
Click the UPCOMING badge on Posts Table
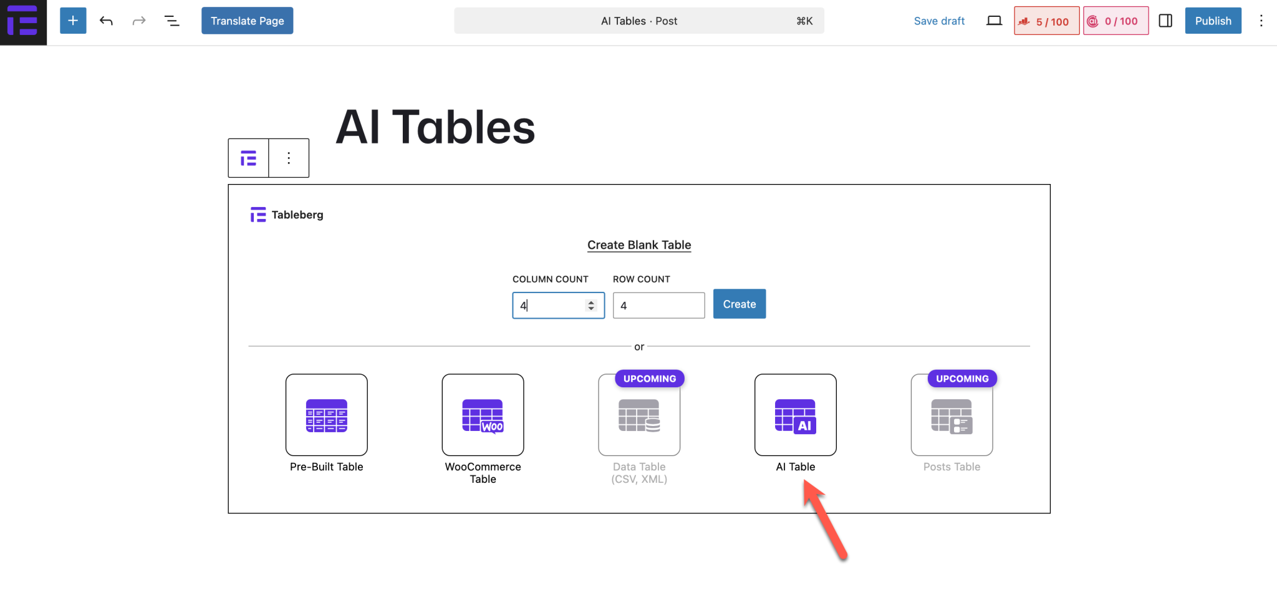click(x=962, y=379)
